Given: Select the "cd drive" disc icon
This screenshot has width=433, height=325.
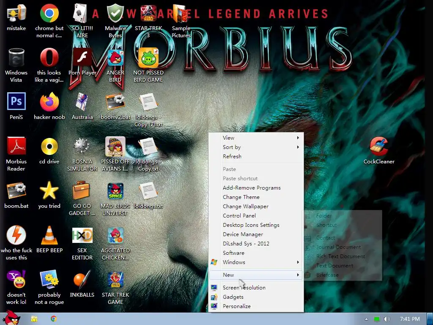Looking at the screenshot, I should click(x=49, y=146).
